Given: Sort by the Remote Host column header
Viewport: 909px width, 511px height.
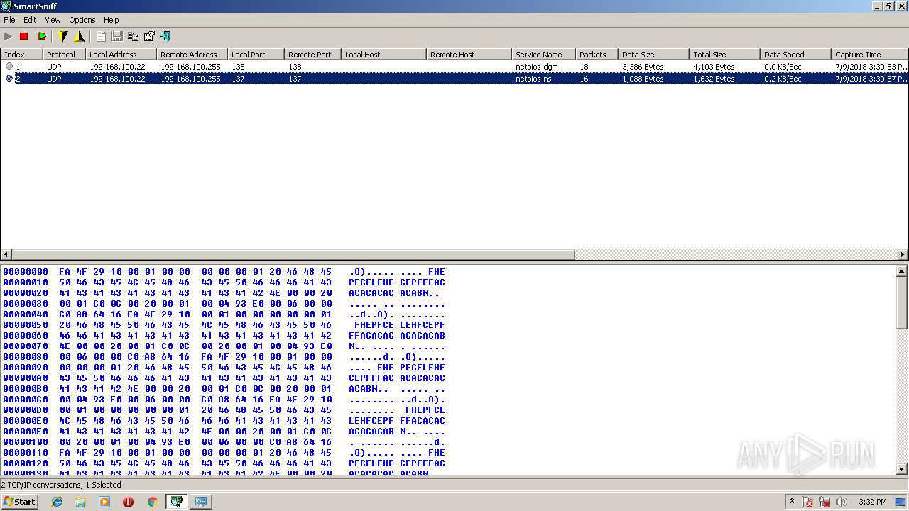Looking at the screenshot, I should [x=469, y=55].
